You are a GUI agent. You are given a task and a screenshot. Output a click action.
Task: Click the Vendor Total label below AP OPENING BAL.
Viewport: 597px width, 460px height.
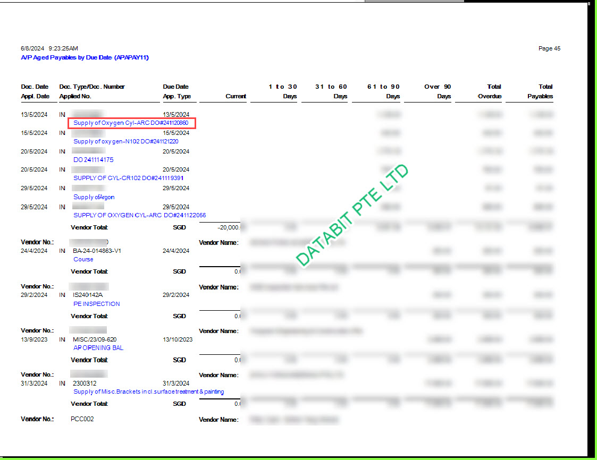coord(89,360)
